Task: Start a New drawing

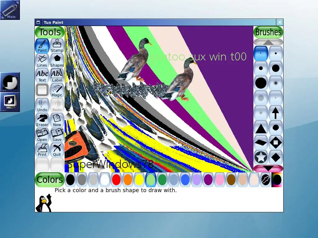Action: pos(57,121)
